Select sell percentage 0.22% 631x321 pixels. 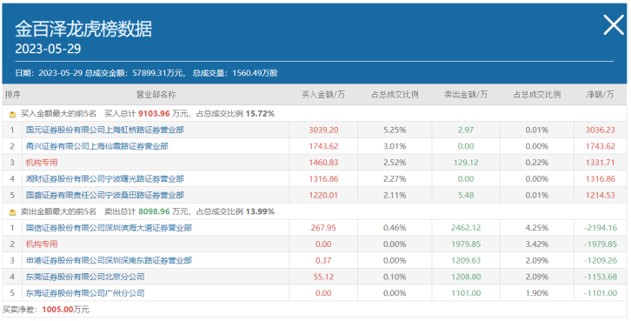[x=537, y=163]
